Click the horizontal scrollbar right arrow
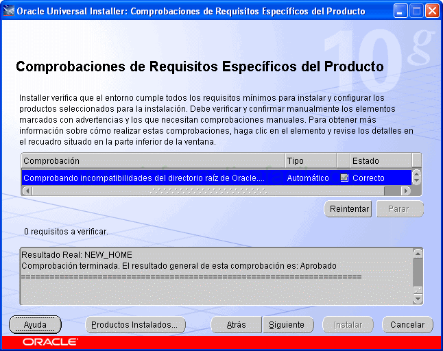This screenshot has width=443, height=351. click(406, 191)
